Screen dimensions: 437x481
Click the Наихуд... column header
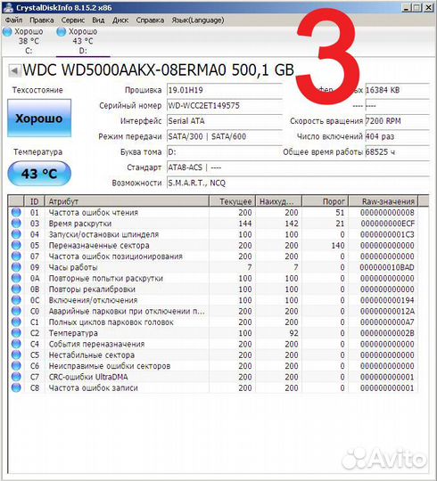[x=279, y=201]
